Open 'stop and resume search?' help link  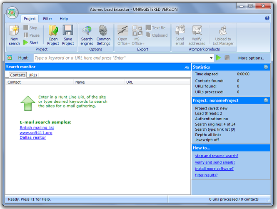coord(217,156)
